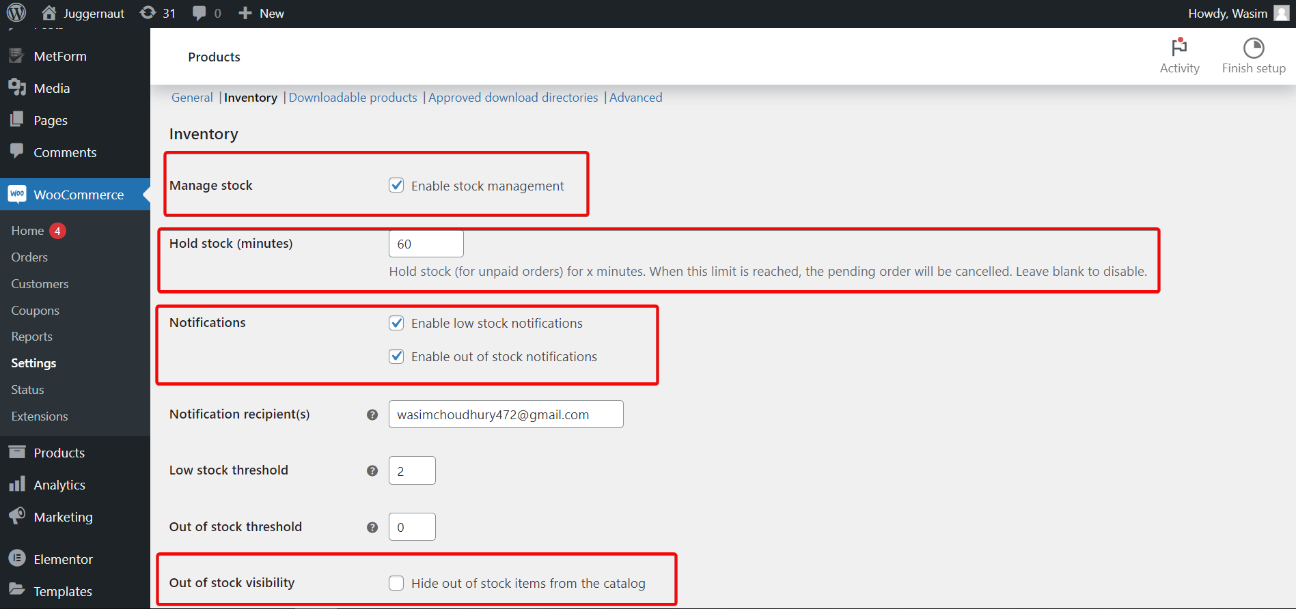Click the help icon for Low stock threshold
1296x609 pixels.
[372, 470]
